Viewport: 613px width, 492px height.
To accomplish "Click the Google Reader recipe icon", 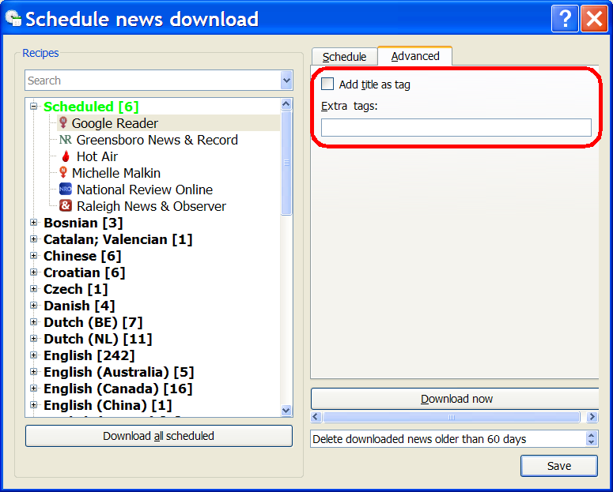I will point(63,122).
